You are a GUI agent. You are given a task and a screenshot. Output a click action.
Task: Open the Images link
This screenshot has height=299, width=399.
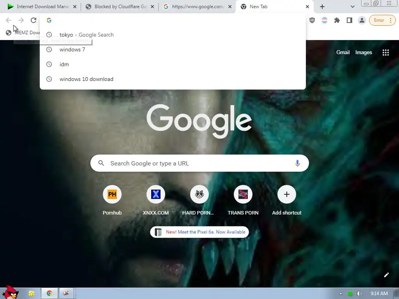364,53
